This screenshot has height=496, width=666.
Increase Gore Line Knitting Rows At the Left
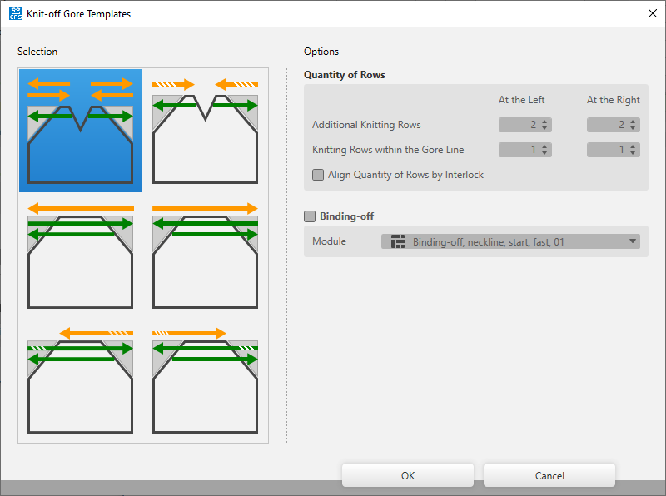pos(544,146)
